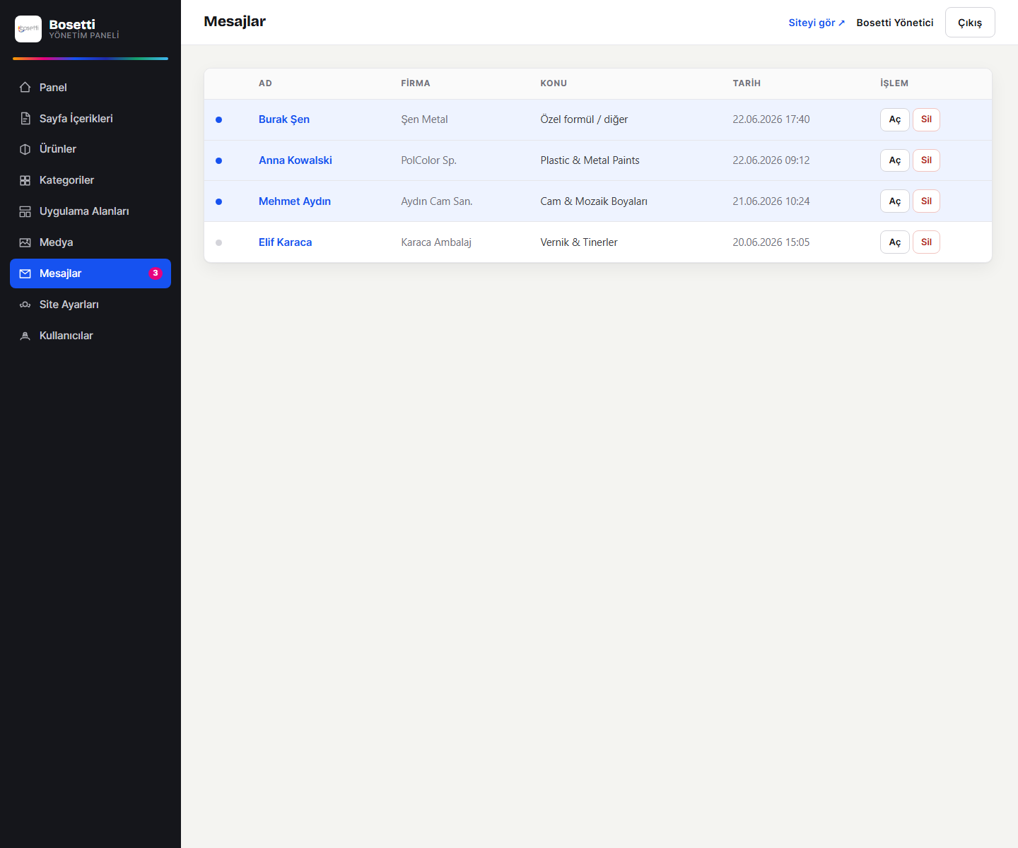Open Elif Karaca's message via Aç

(894, 242)
